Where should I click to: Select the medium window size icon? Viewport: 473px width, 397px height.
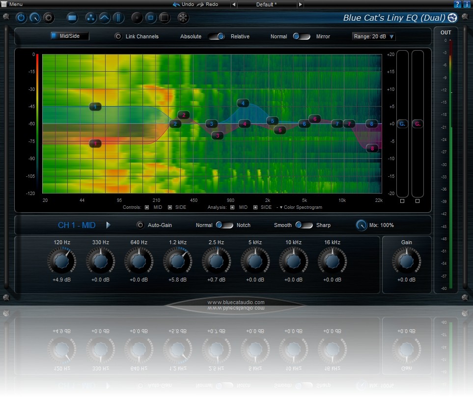tap(151, 18)
